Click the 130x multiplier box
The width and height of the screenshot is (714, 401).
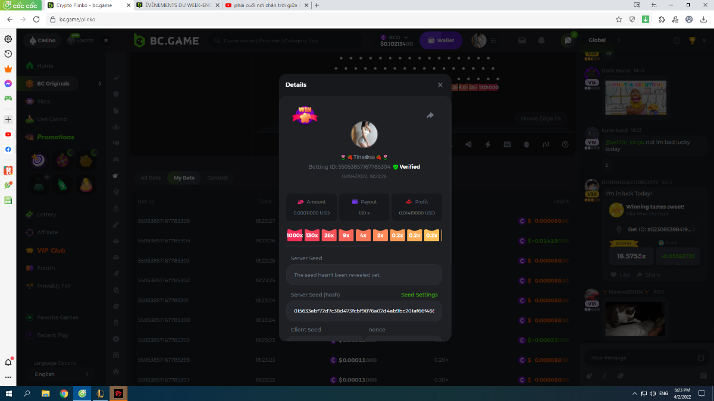pyautogui.click(x=312, y=235)
